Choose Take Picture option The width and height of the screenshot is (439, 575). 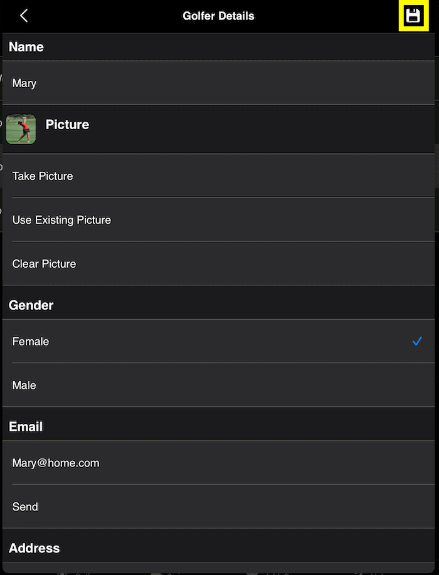[219, 176]
